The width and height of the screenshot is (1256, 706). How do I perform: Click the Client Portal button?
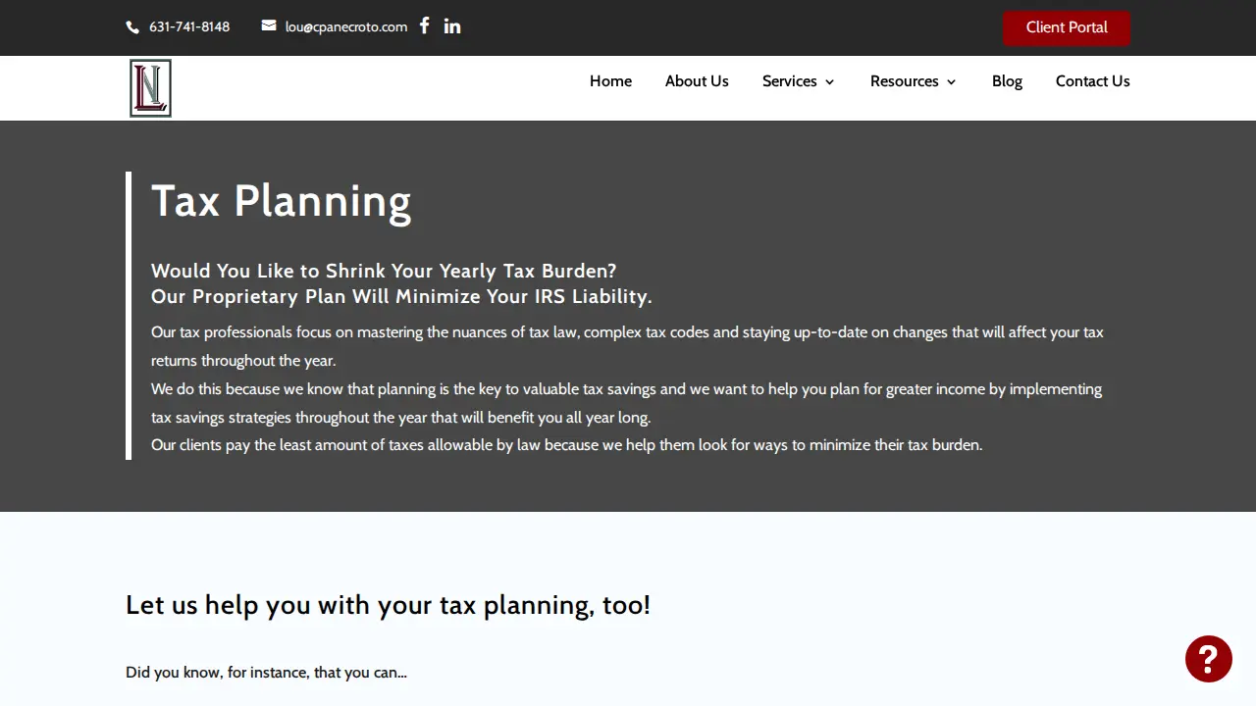tap(1067, 27)
